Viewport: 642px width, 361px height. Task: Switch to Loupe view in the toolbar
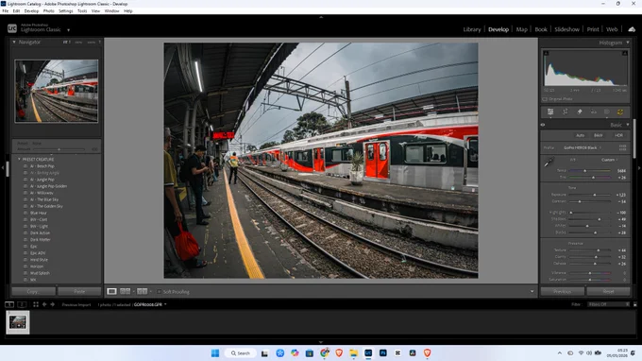tap(111, 291)
